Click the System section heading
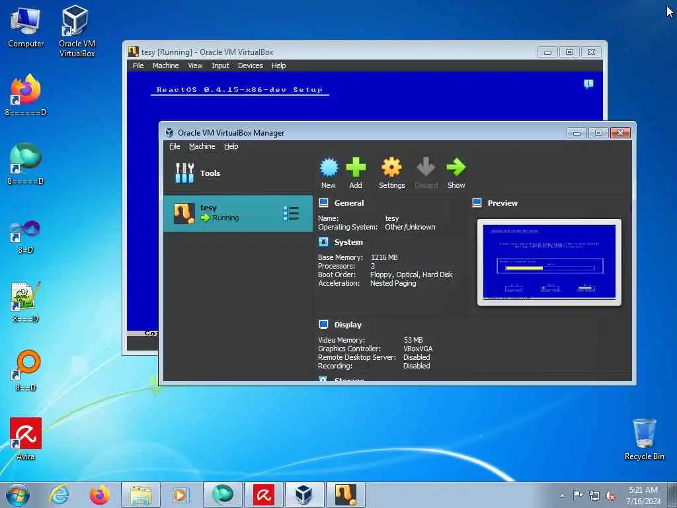 [348, 242]
